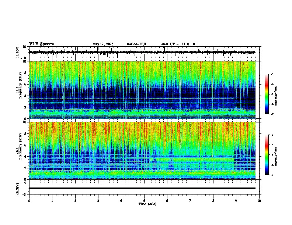This screenshot has height=225, width=292.
Task: Click the '-7' label on ch.1 color bar
Action: [x=272, y=114]
